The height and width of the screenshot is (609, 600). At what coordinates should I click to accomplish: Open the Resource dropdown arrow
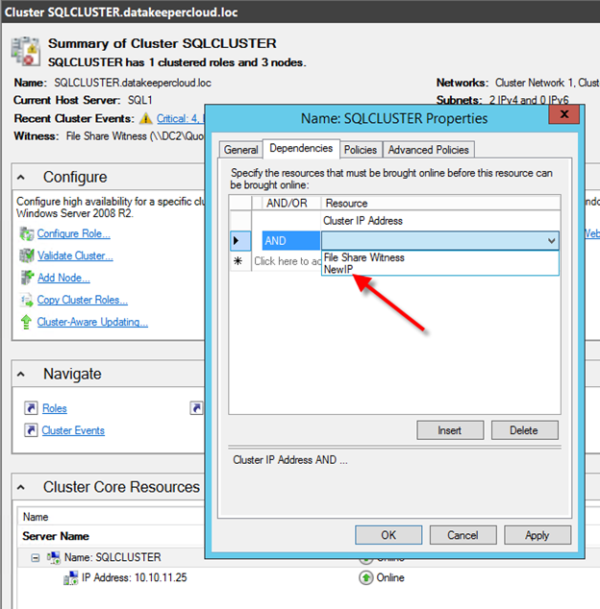pos(551,241)
